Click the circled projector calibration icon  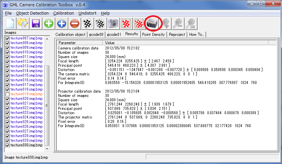click(x=153, y=24)
